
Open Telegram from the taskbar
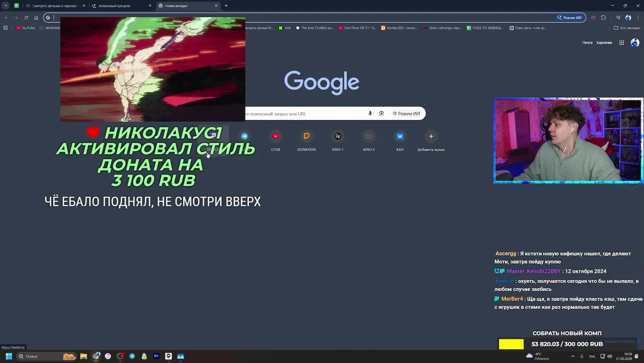coord(132,356)
